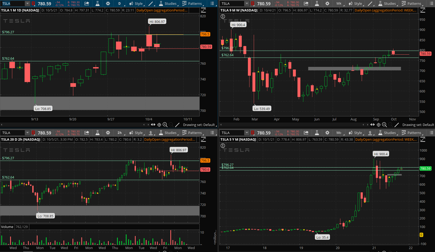Viewport: 435px width, 252px height.
Task: Click TSLA symbol input on monthly chart
Action: [232, 133]
